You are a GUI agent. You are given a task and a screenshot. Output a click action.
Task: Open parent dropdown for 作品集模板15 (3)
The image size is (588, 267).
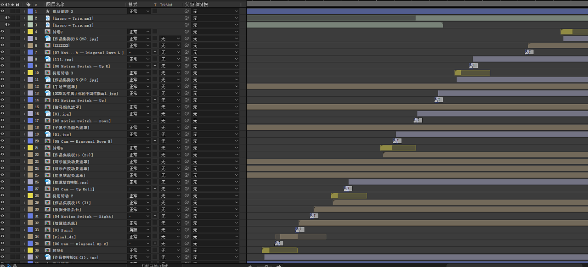pyautogui.click(x=215, y=202)
